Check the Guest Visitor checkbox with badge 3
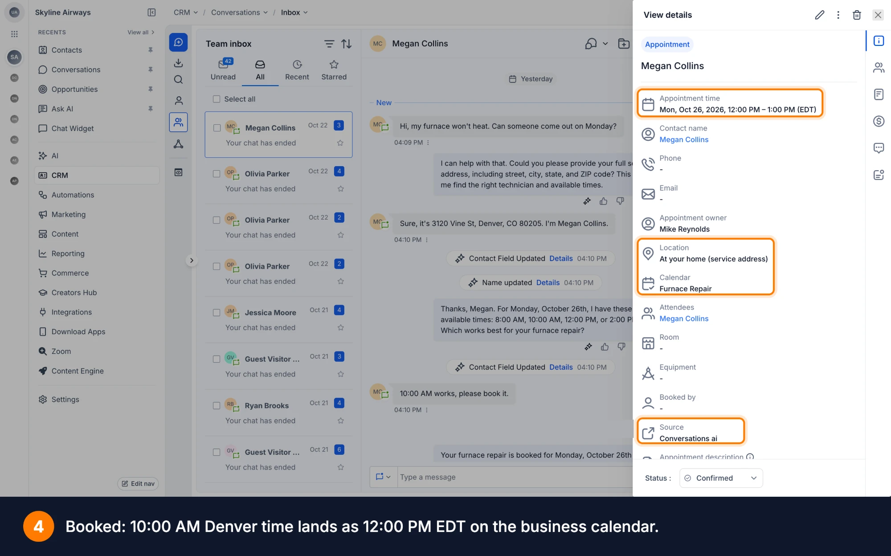Screen dimensions: 891x556 pos(217,359)
